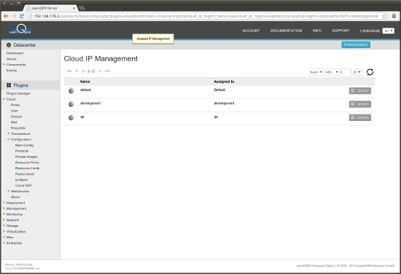Viewport: 401px width, 274px height.
Task: Bookmark page with star icon
Action: click(384, 16)
